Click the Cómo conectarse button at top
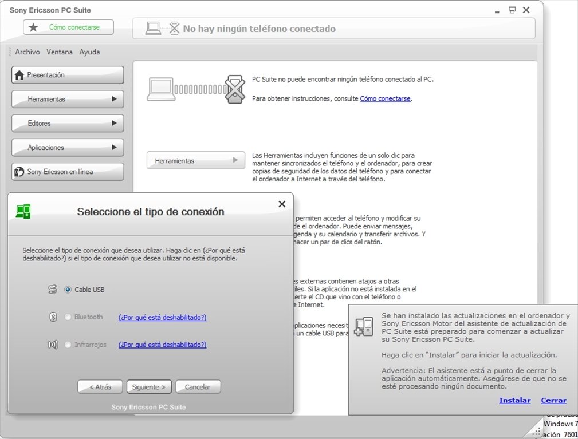 [x=68, y=27]
